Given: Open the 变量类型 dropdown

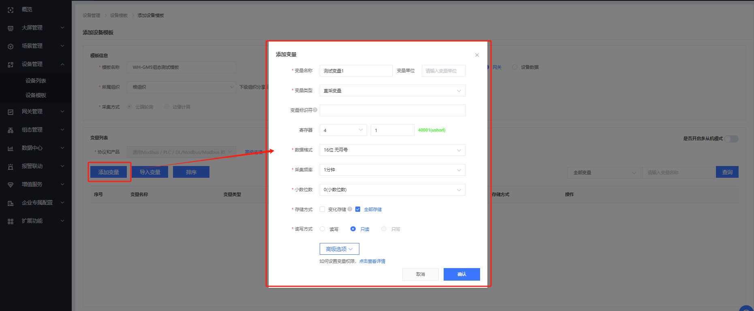Looking at the screenshot, I should click(x=392, y=91).
